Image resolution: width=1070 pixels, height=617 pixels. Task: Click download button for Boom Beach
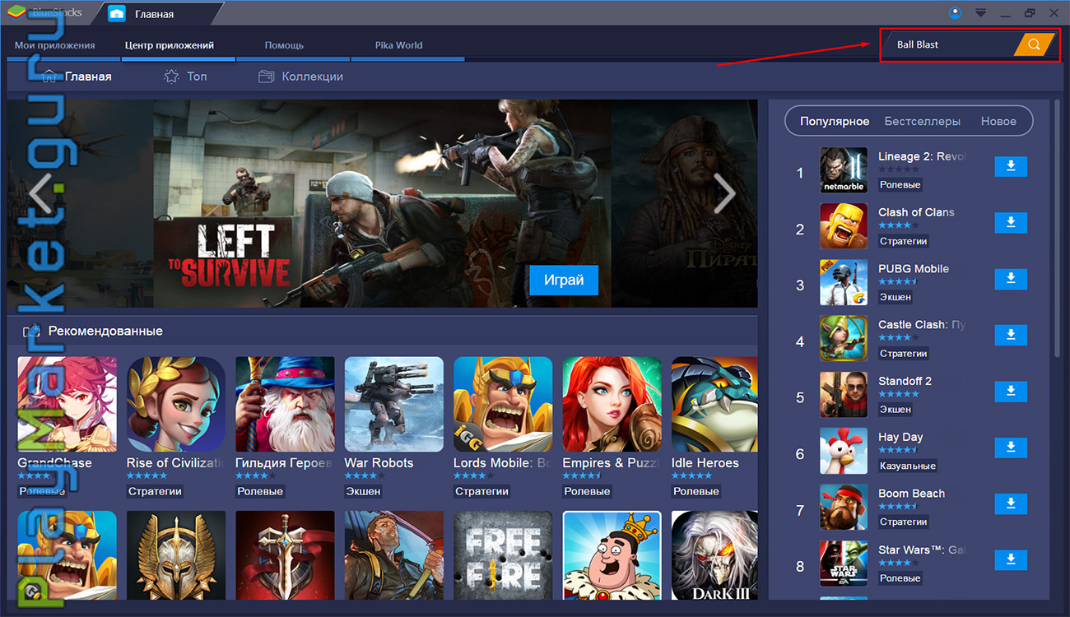1011,504
